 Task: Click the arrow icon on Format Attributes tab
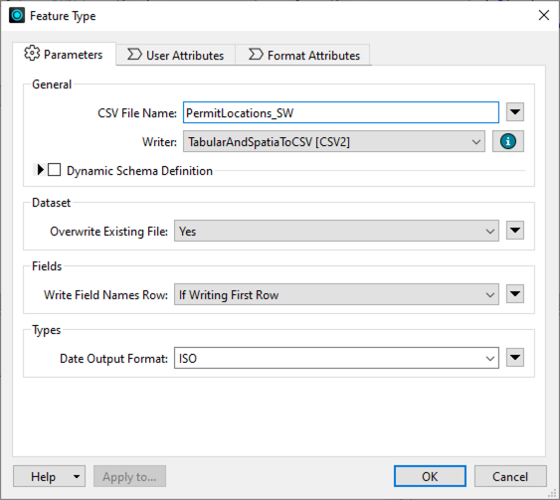[x=256, y=55]
